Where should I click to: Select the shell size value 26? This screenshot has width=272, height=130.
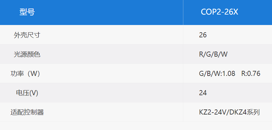(x=203, y=35)
